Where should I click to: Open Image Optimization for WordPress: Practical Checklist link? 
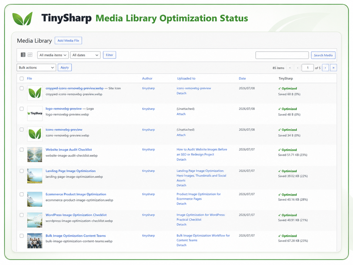201,217
